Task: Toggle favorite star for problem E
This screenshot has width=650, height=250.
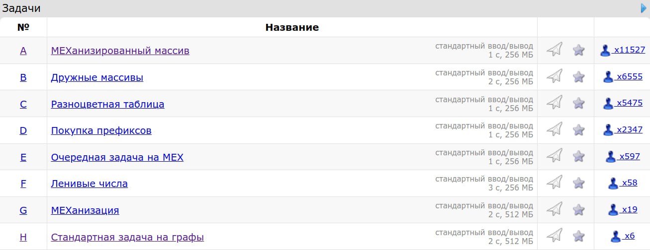Action: [x=578, y=157]
